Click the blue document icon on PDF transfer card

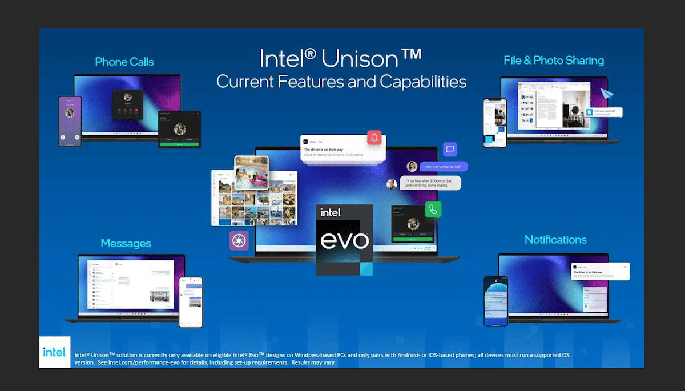pyautogui.click(x=589, y=112)
